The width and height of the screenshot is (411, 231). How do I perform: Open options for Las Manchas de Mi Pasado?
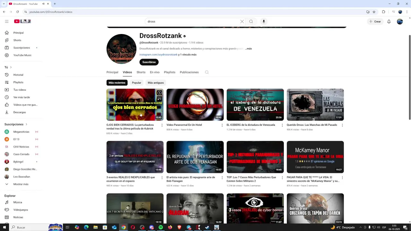(342, 125)
